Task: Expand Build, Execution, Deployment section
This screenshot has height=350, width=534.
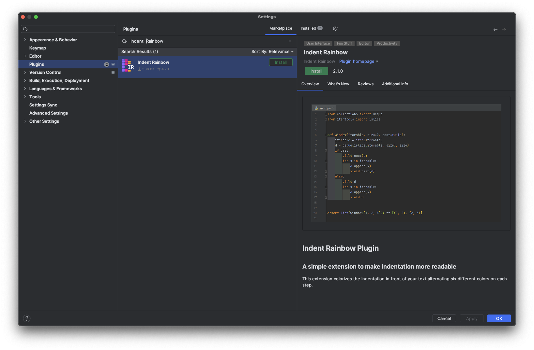Action: (x=25, y=80)
